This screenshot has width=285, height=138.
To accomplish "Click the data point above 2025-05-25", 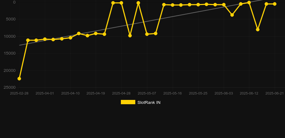I will pyautogui.click(x=198, y=5).
